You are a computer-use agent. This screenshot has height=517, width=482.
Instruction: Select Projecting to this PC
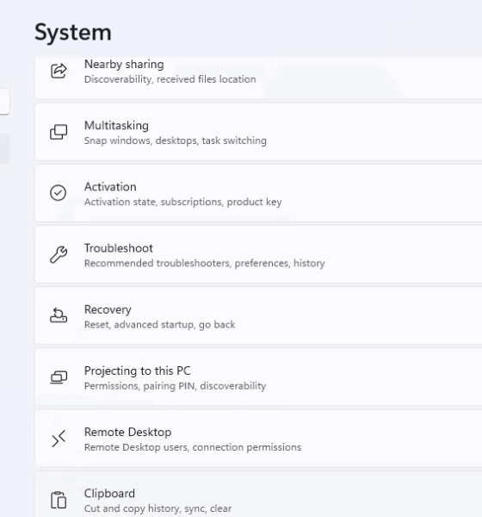258,377
